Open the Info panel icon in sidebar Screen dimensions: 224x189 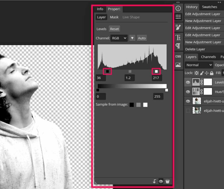click(178, 8)
